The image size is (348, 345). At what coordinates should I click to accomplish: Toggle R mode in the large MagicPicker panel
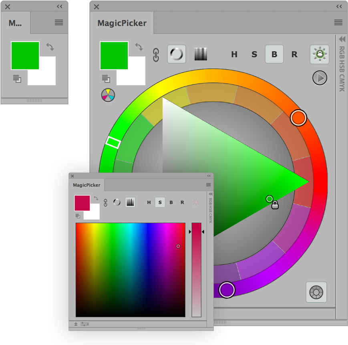pos(294,54)
